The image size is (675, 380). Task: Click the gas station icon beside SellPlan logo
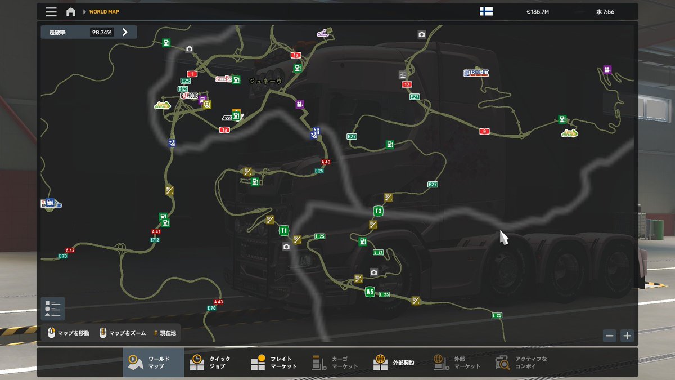[236, 80]
